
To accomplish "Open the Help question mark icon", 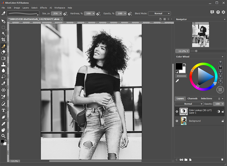I will (218, 12).
